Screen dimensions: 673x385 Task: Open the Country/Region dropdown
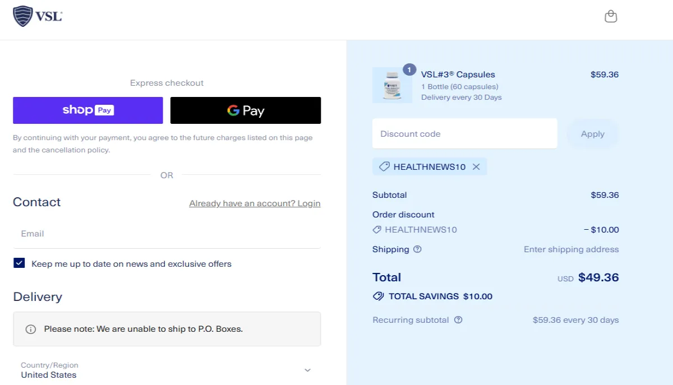click(167, 370)
